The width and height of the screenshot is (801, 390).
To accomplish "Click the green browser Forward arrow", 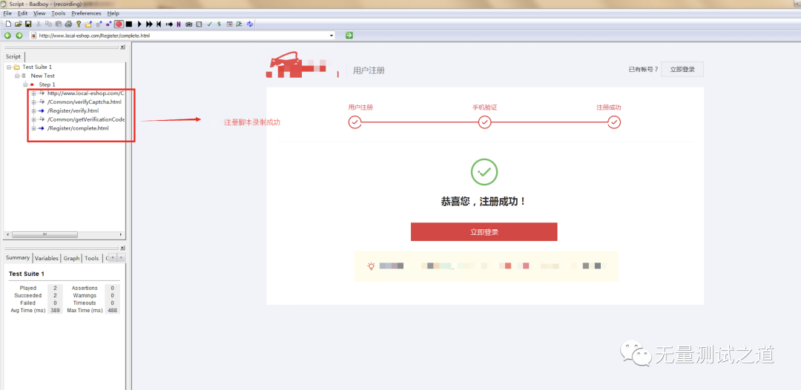I will [x=19, y=36].
